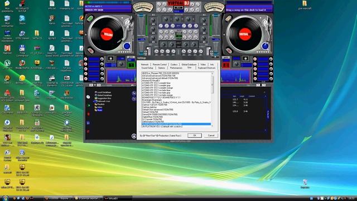Click the skin list scrollbar thumb
Viewport: 357px width, 201px height.
click(213, 84)
